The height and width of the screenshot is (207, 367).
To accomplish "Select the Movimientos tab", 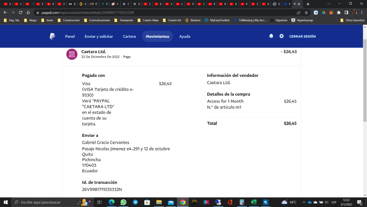I will point(157,36).
